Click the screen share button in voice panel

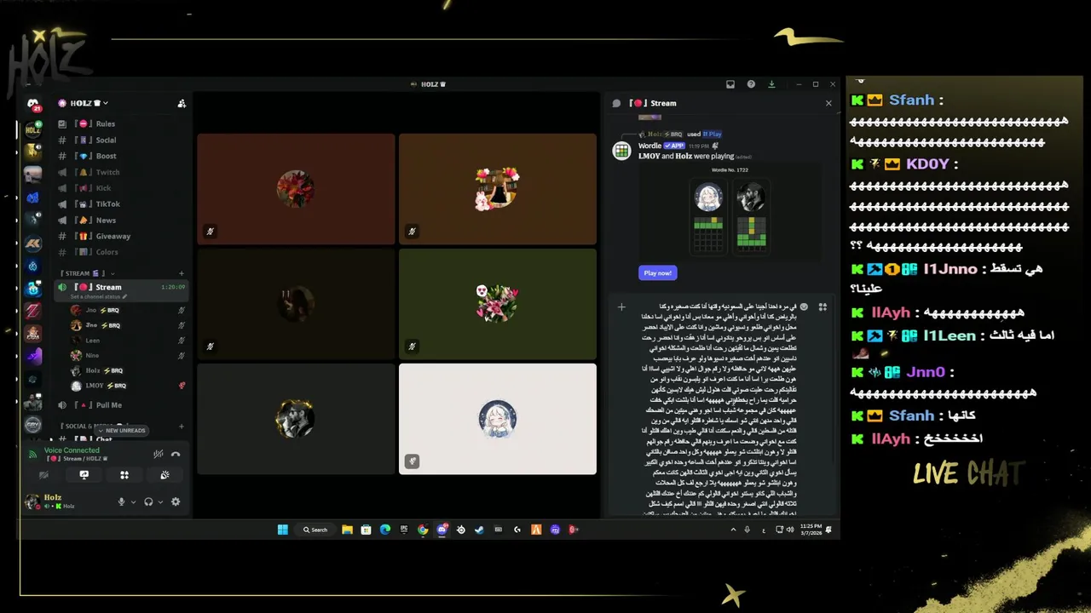point(84,475)
